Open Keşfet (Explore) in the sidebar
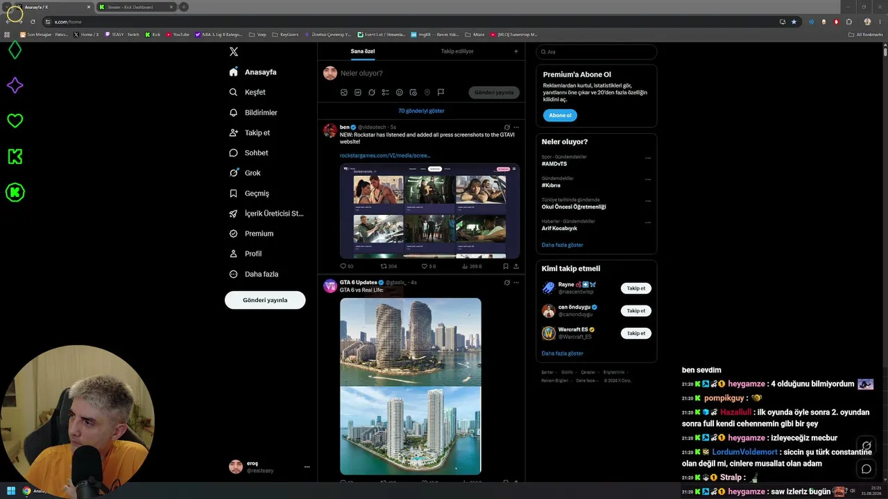 coord(248,92)
